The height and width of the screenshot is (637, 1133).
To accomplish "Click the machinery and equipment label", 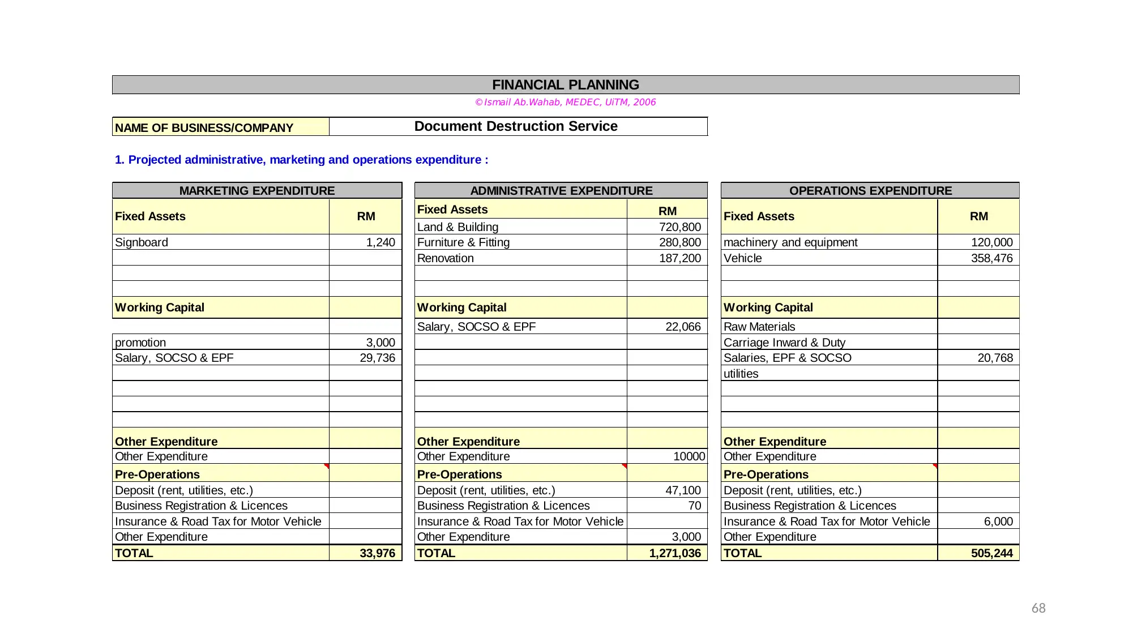I will point(790,242).
